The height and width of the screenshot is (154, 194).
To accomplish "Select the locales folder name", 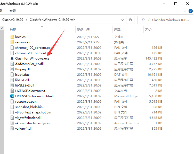I will (20, 37).
